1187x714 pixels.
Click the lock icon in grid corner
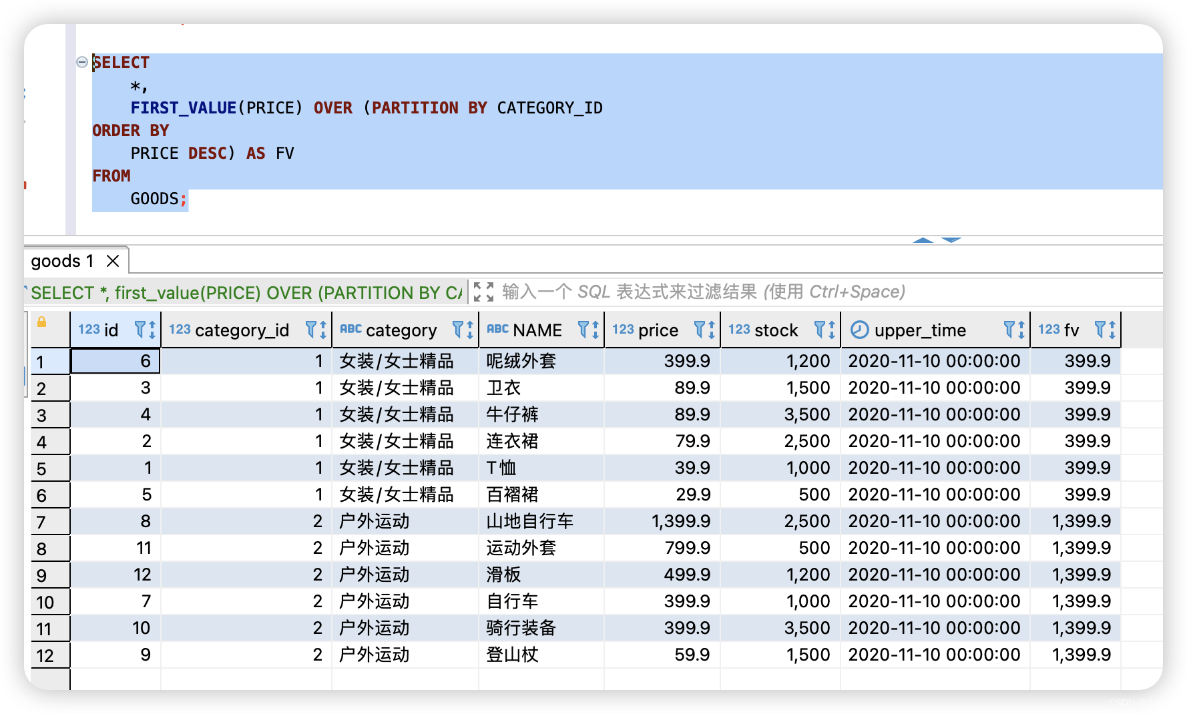[x=41, y=322]
